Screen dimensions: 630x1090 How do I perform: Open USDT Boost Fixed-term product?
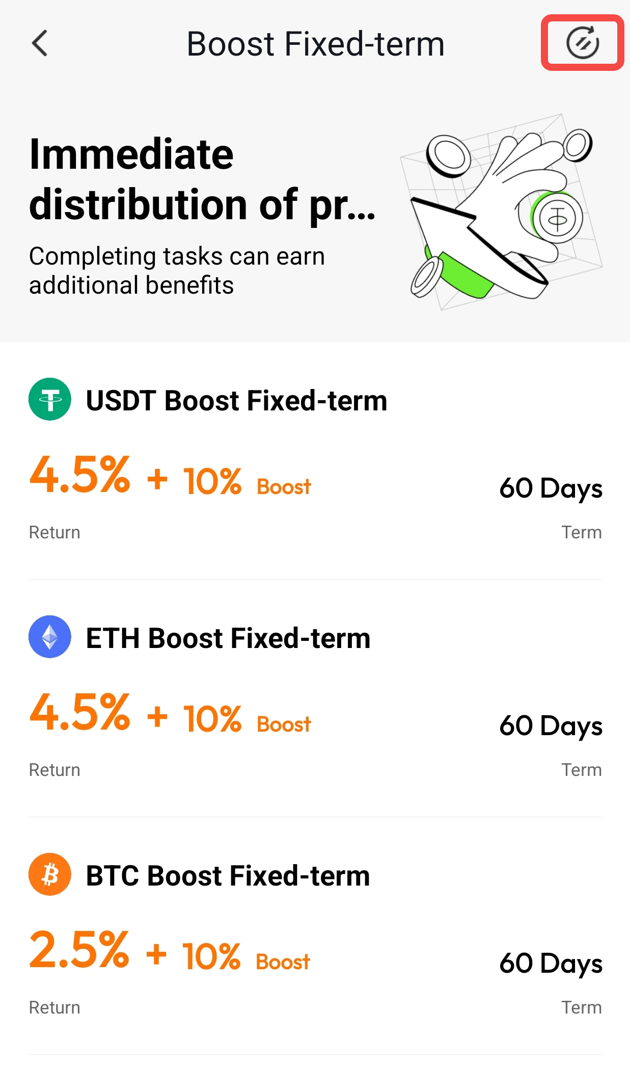click(x=236, y=401)
